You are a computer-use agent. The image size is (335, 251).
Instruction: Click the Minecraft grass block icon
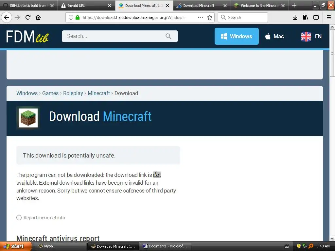pyautogui.click(x=28, y=118)
